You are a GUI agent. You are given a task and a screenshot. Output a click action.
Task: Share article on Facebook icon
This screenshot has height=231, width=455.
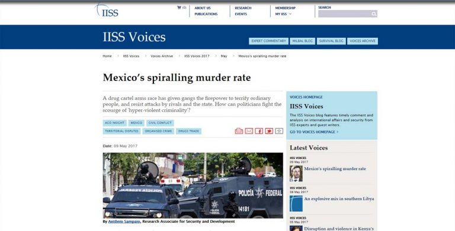pyautogui.click(x=259, y=131)
